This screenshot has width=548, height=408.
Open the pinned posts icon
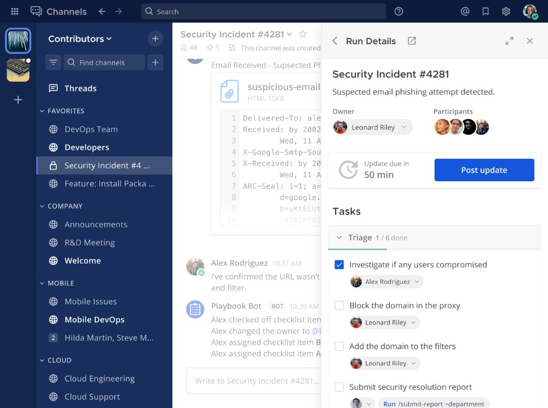pos(210,48)
